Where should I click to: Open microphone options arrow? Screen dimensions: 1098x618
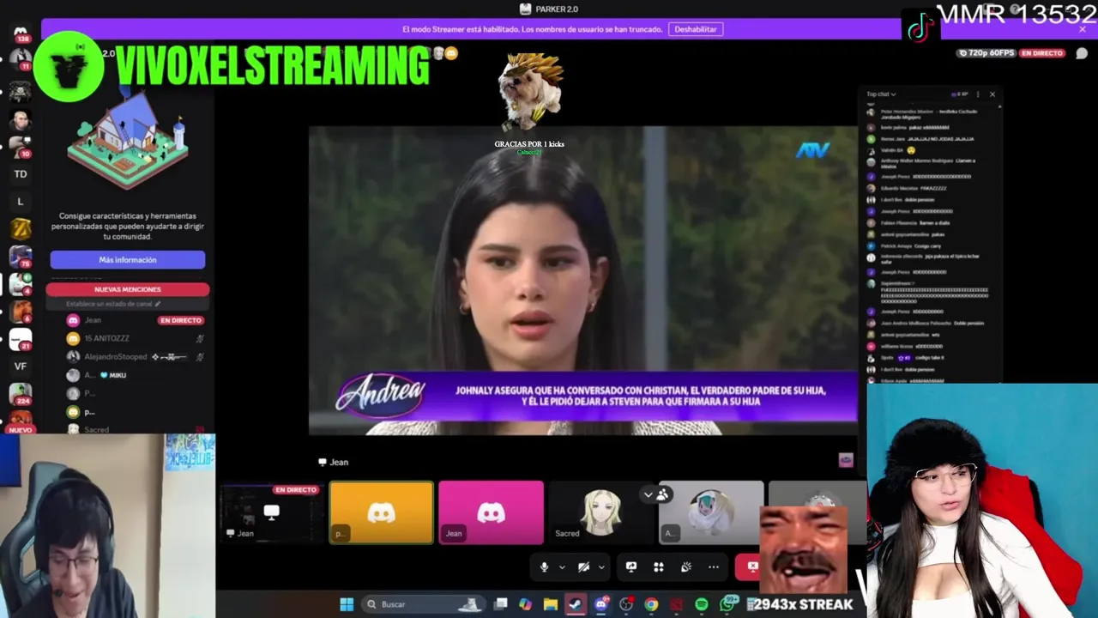(x=562, y=566)
